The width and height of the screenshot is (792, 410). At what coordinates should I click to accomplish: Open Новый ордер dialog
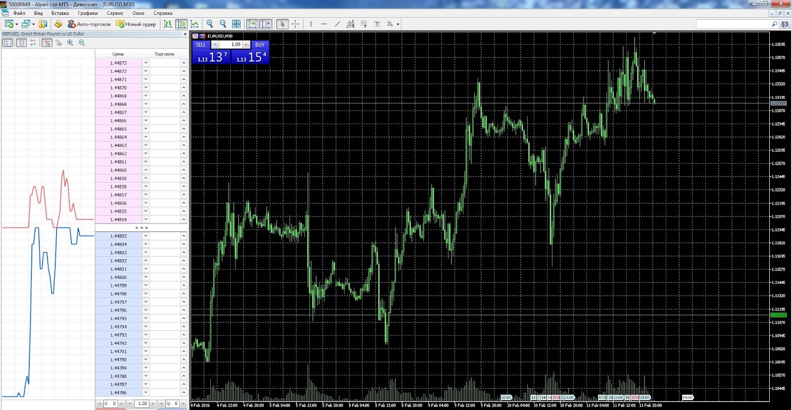pyautogui.click(x=136, y=24)
